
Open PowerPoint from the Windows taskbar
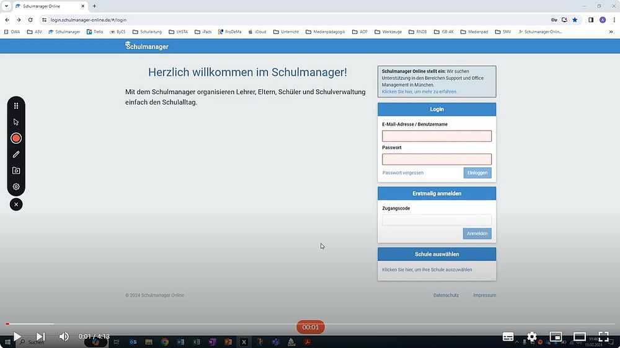[228, 342]
